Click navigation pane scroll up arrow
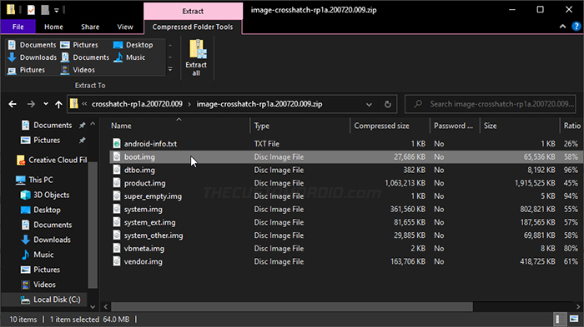 [93, 124]
